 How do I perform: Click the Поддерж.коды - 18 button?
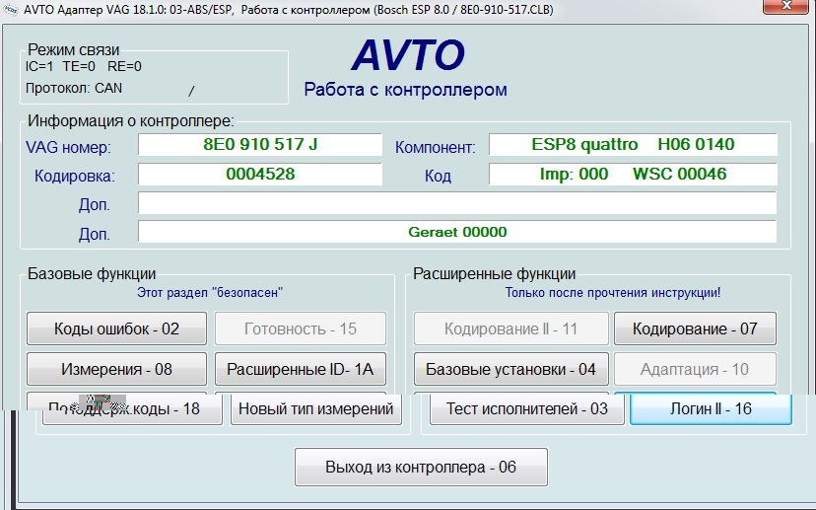[x=134, y=409]
